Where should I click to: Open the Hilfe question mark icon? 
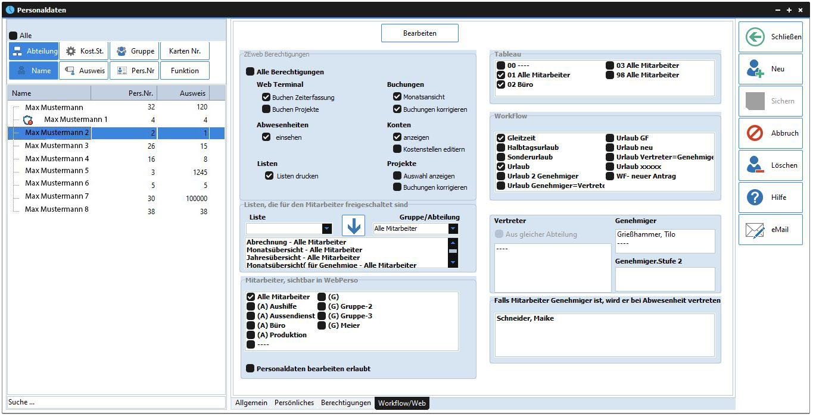(x=755, y=197)
